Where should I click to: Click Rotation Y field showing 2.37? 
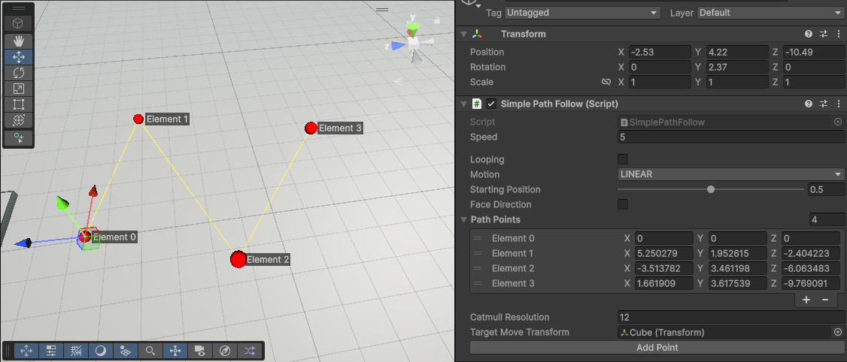click(737, 67)
